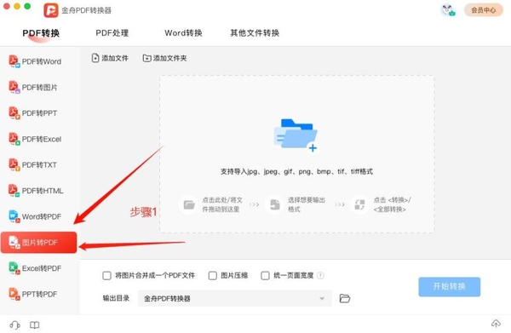
Task: Choose the PDF转图片 conversion option
Action: pos(33,88)
